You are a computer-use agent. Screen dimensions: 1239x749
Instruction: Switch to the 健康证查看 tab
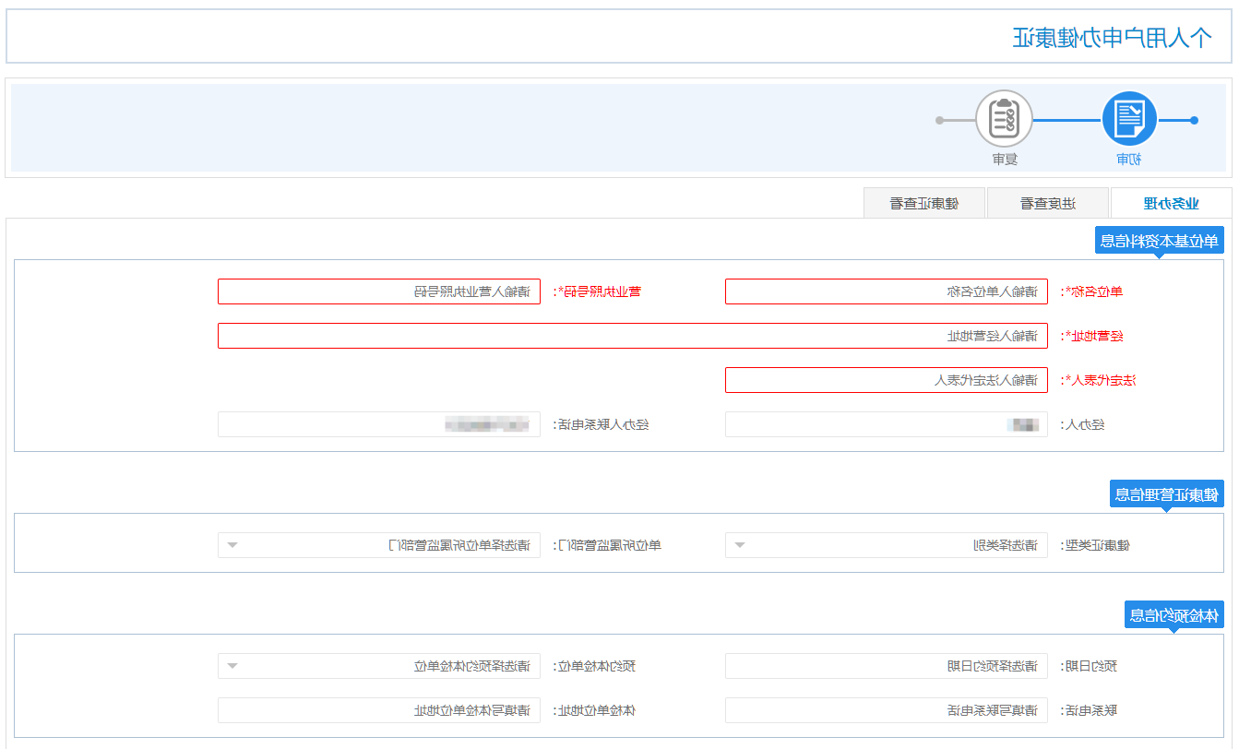[924, 203]
